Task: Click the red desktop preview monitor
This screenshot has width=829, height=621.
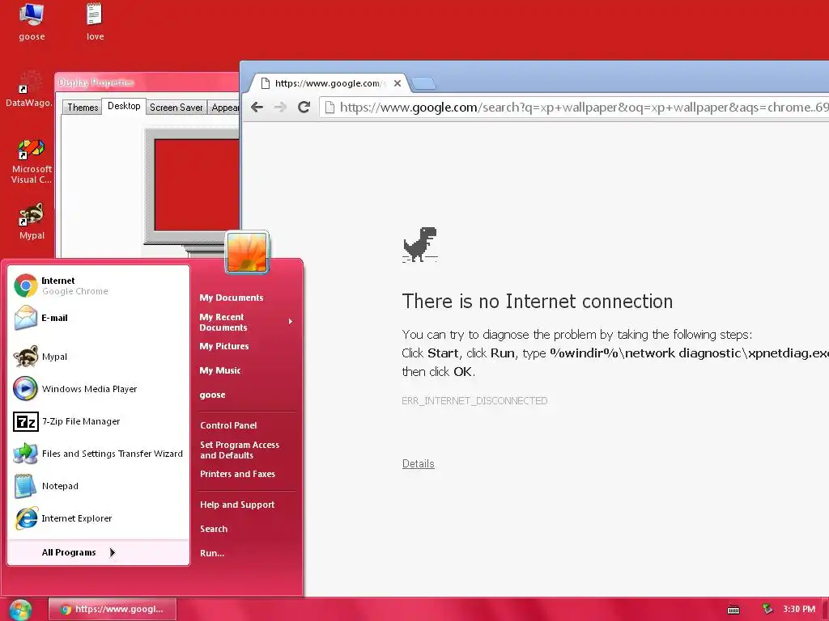Action: [196, 185]
